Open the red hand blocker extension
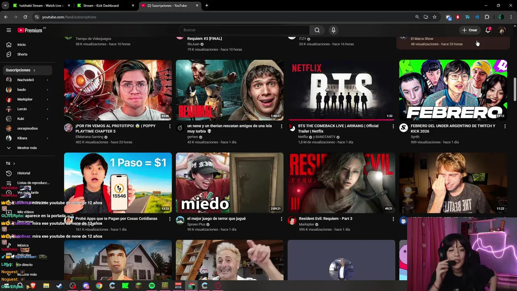 click(x=458, y=17)
